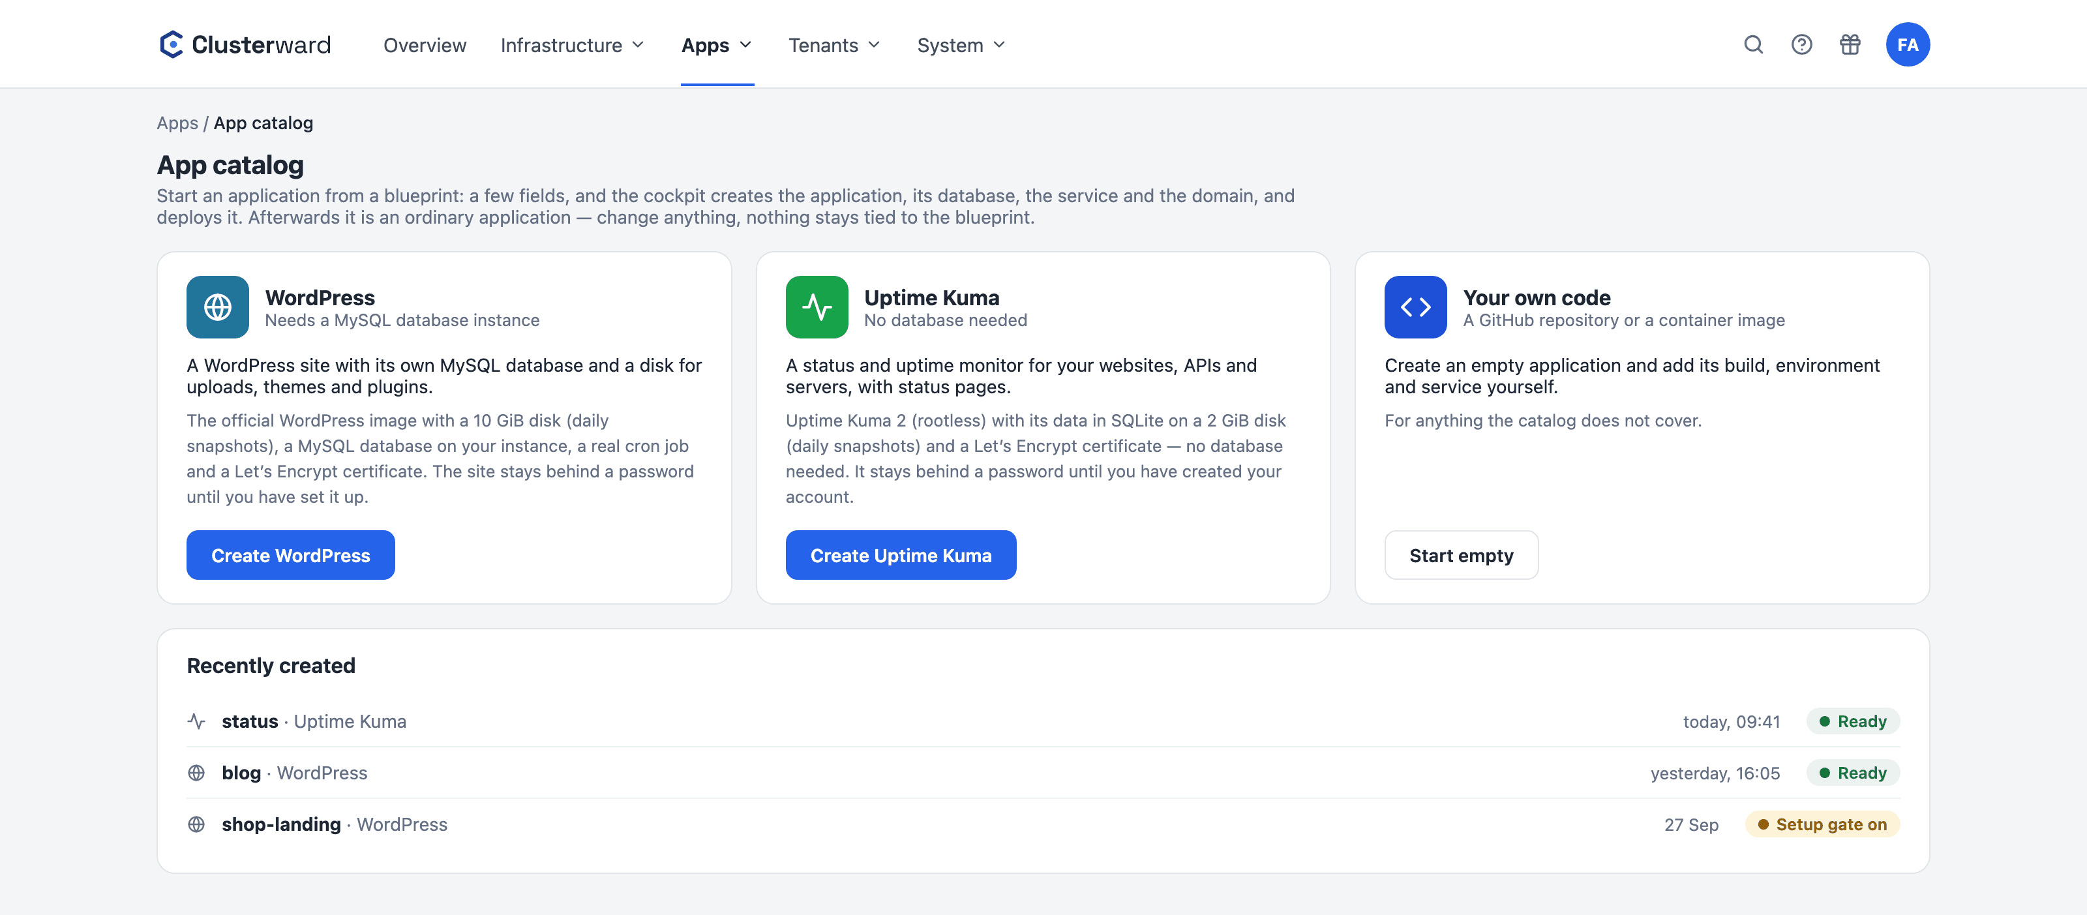The image size is (2087, 915).
Task: Click 'Needs a MySQL database instance' subtitle
Action: click(x=402, y=320)
